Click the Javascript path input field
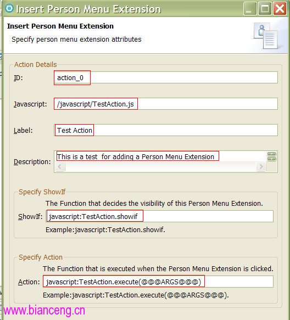The image size is (290, 320). point(166,104)
